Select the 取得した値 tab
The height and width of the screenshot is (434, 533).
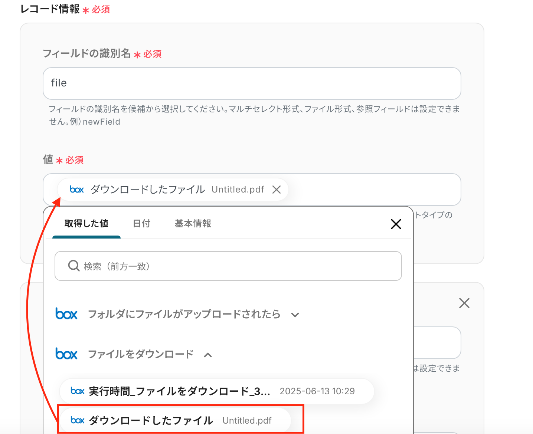86,224
